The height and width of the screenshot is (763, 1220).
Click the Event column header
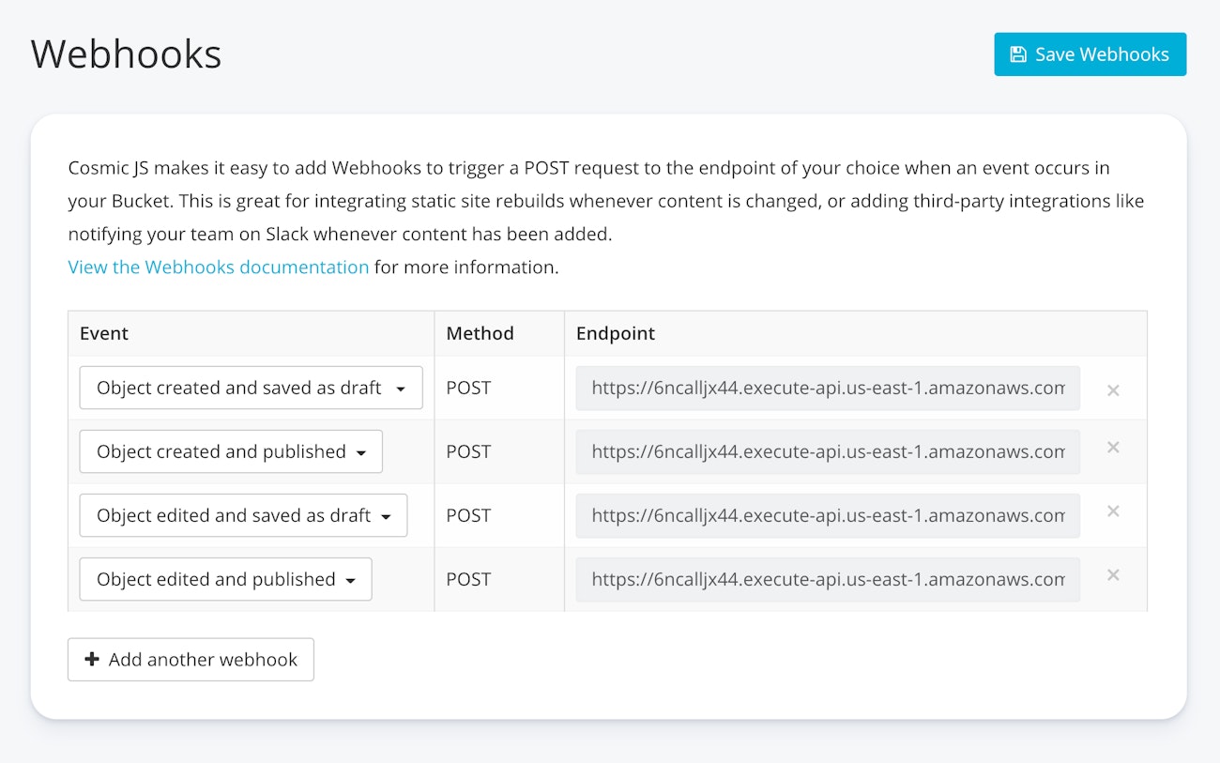tap(104, 333)
